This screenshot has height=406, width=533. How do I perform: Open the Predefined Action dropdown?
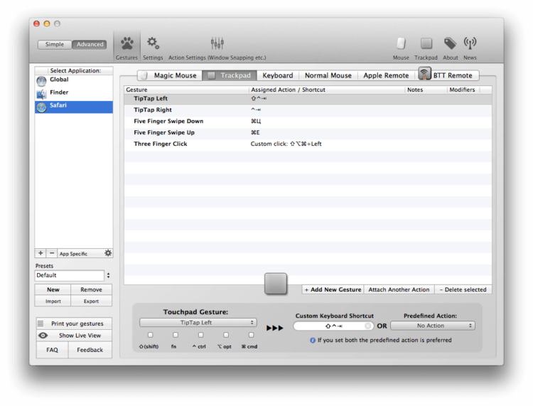pyautogui.click(x=433, y=326)
